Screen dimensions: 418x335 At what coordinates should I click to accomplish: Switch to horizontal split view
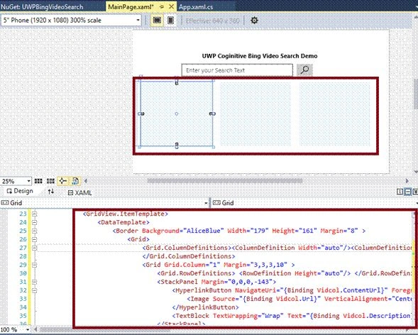click(407, 192)
